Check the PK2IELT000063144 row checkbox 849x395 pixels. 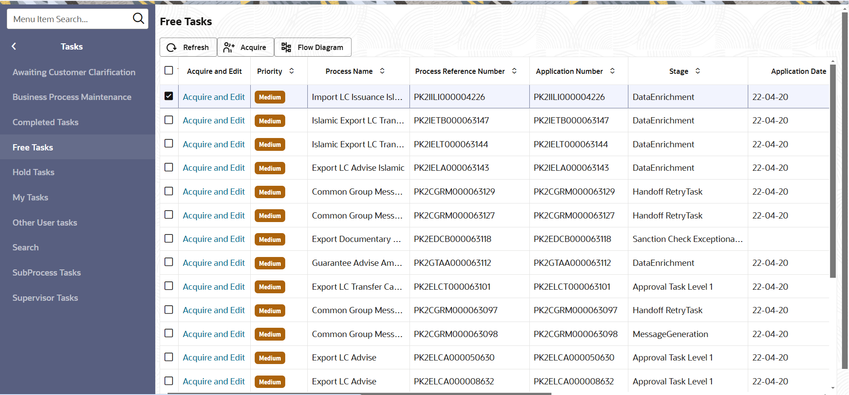tap(169, 143)
